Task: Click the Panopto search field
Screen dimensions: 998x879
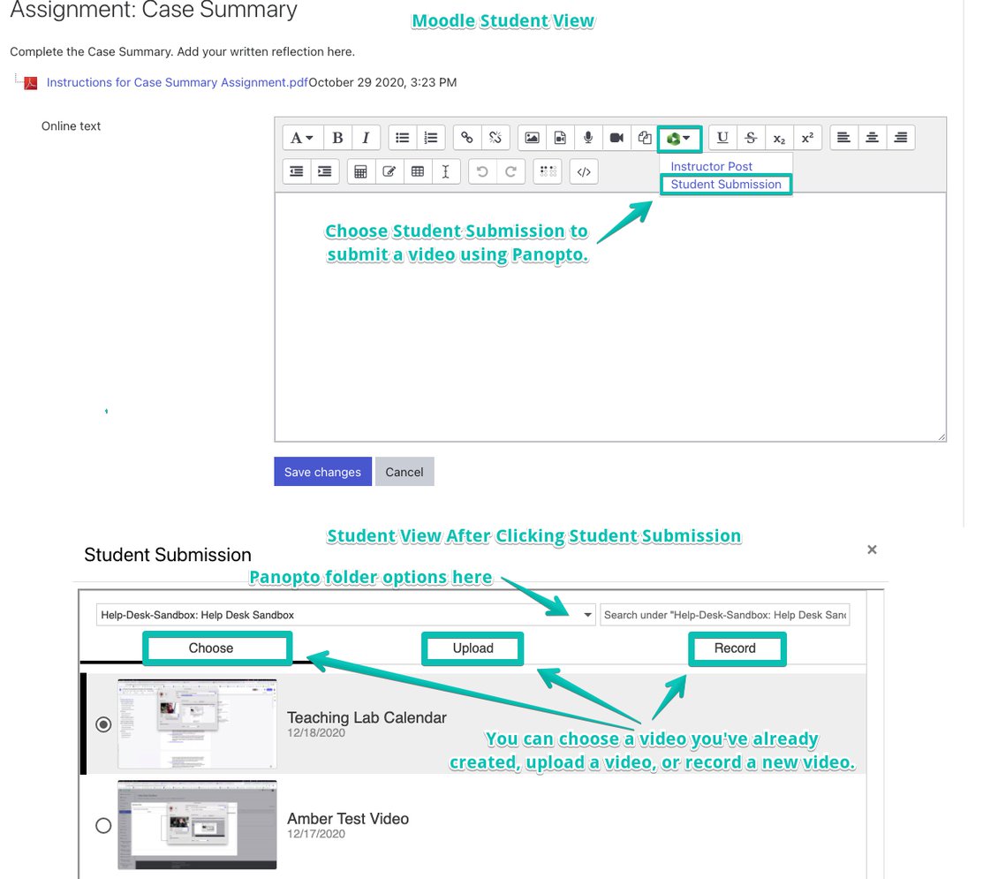Action: click(725, 615)
